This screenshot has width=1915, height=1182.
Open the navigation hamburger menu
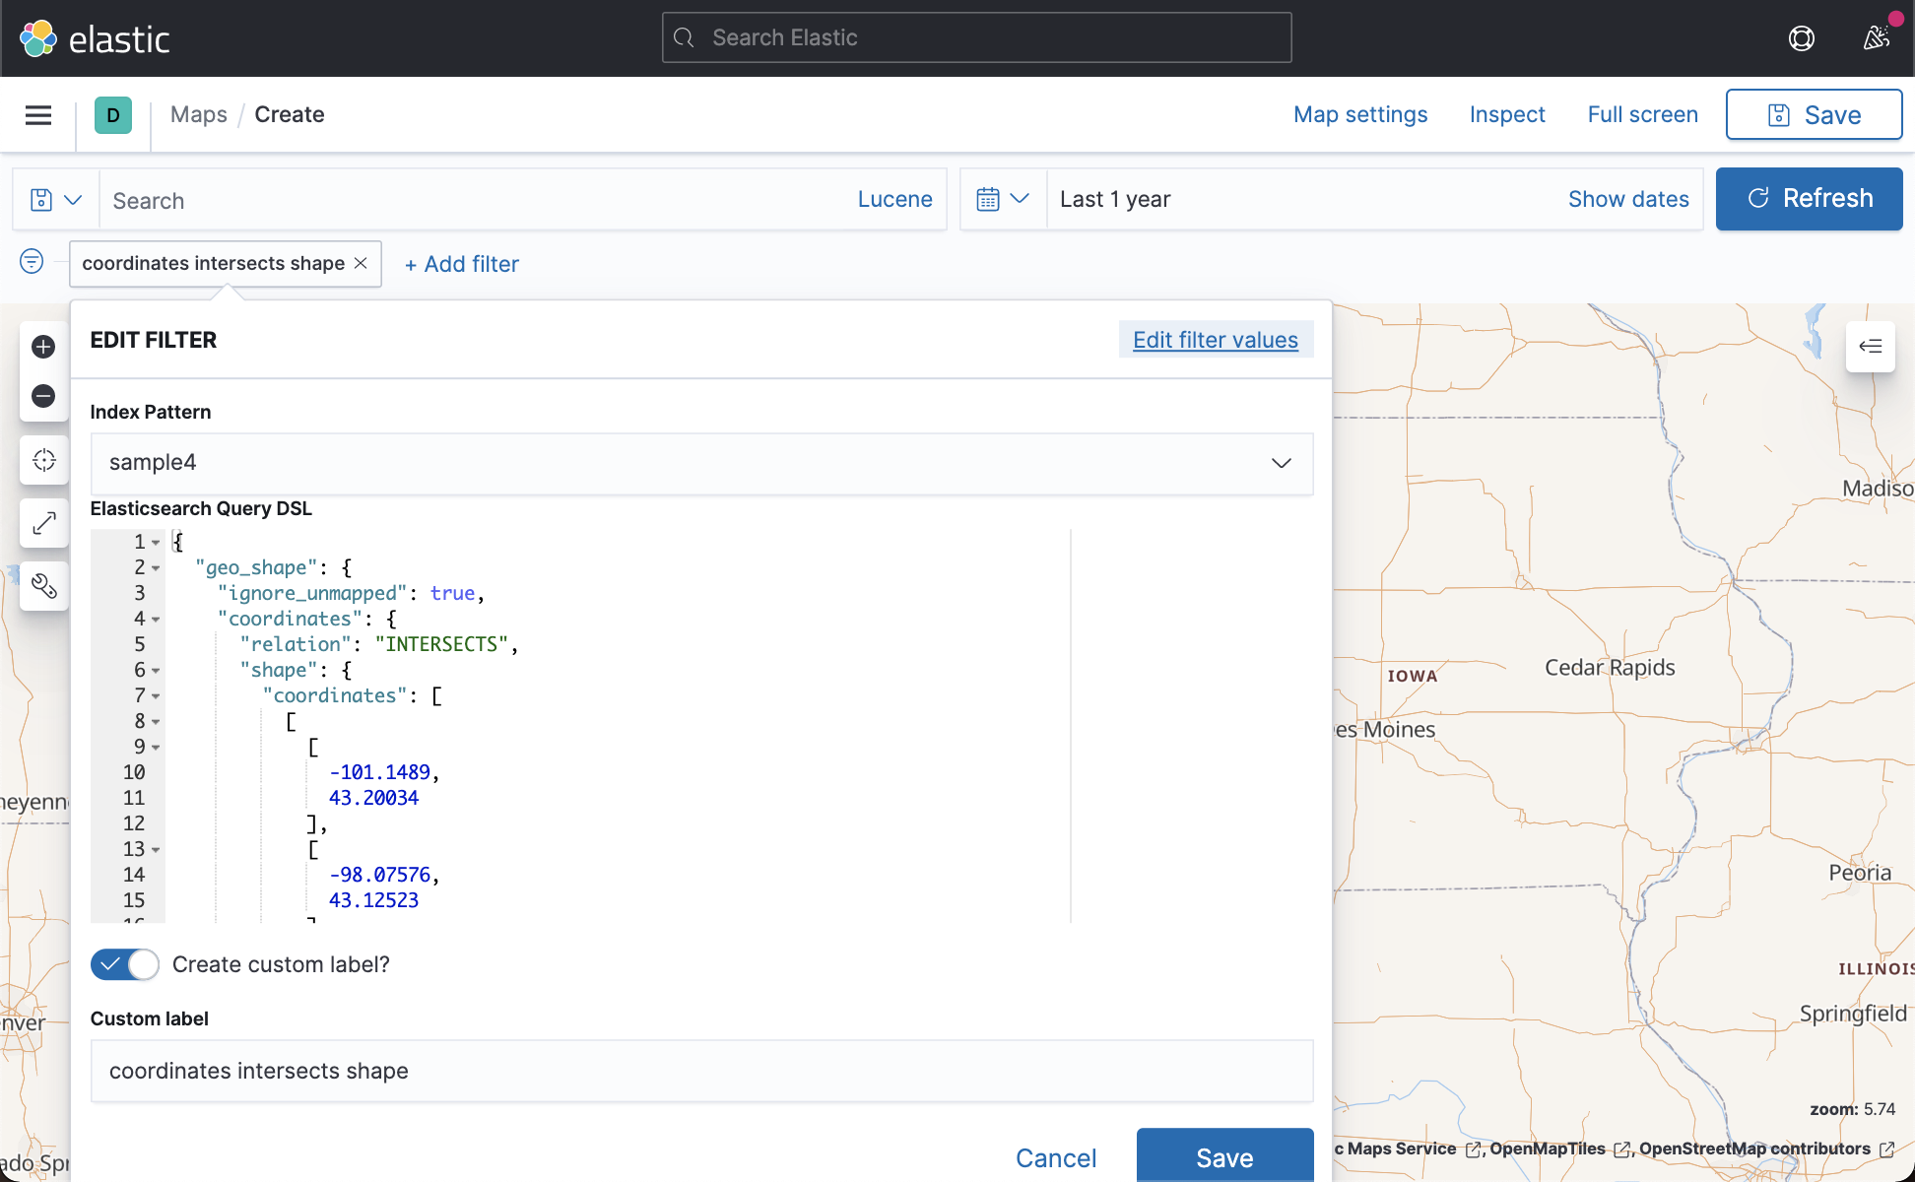pyautogui.click(x=37, y=114)
